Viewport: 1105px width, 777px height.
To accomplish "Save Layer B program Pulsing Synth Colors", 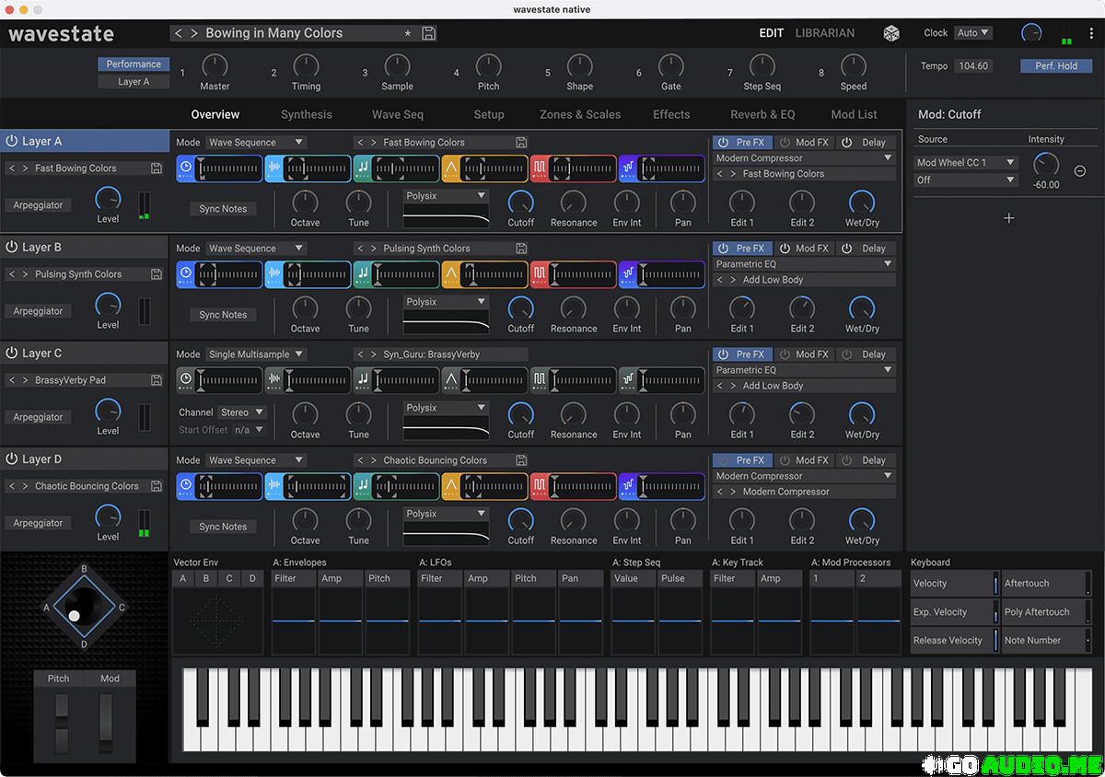I will click(x=157, y=274).
